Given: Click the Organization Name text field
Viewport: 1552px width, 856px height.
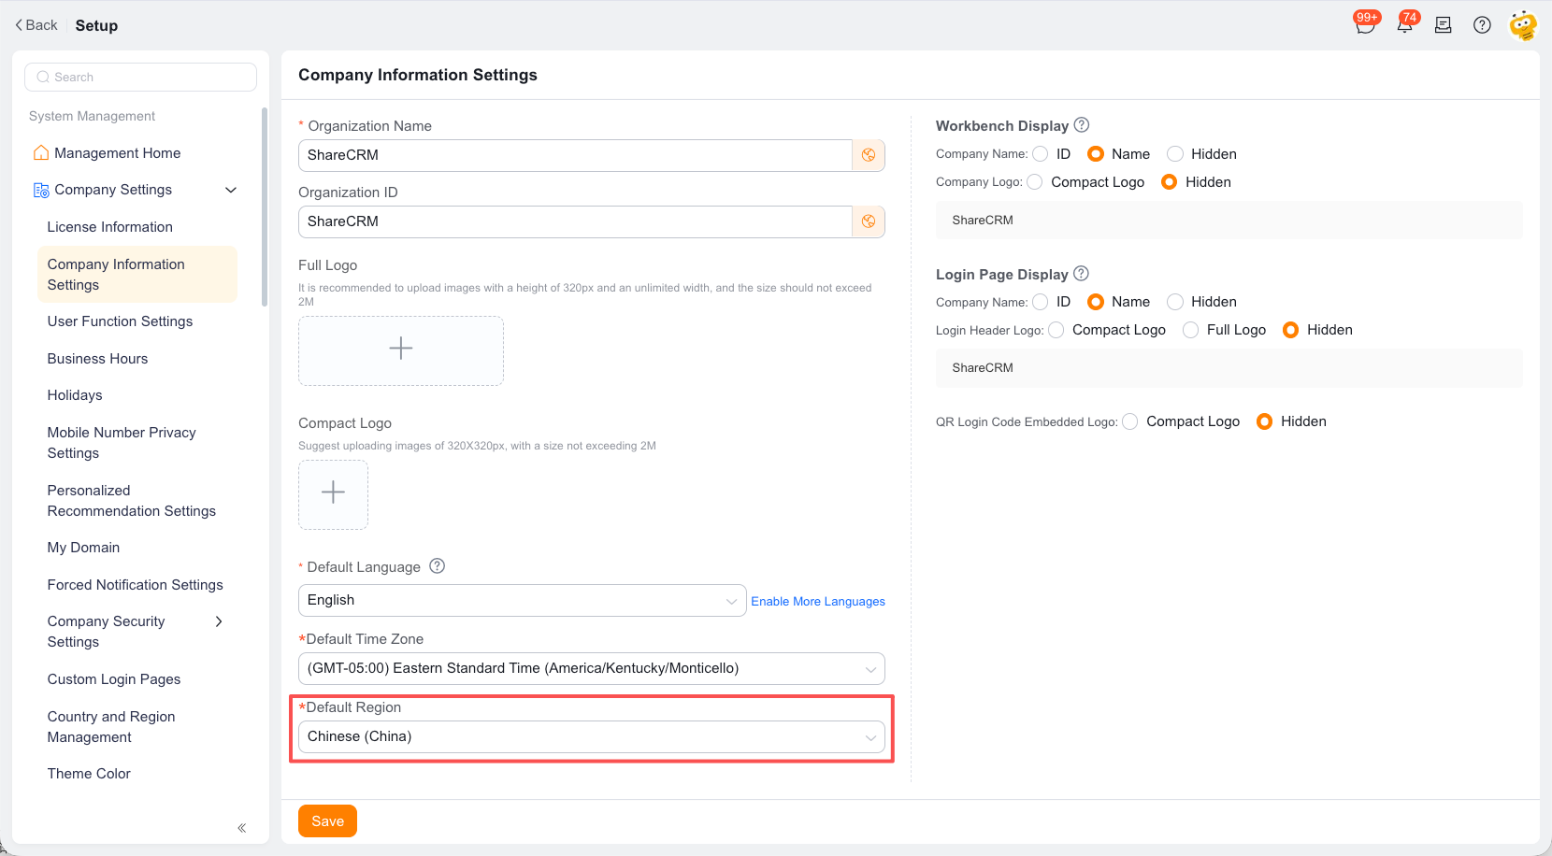Looking at the screenshot, I should coord(575,155).
